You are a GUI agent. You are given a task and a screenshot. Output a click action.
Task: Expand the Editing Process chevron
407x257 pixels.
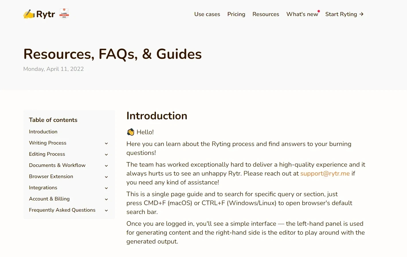tap(106, 154)
